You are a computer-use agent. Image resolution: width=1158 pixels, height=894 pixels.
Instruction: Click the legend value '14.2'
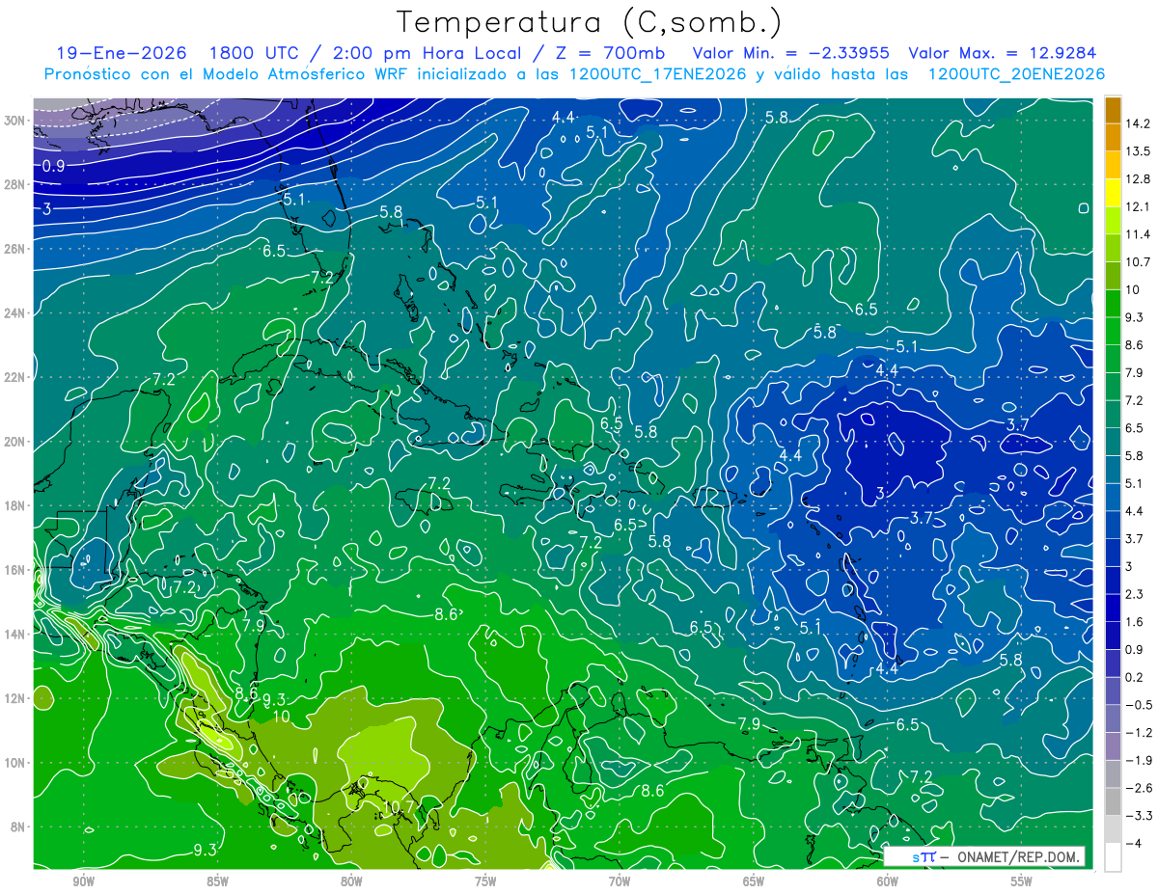point(1137,123)
